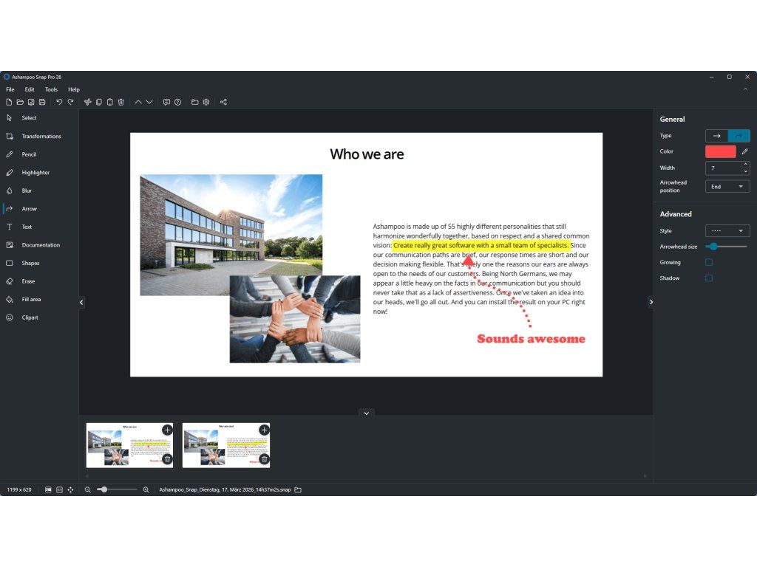Click the Undo icon in toolbar
This screenshot has width=757, height=567.
pyautogui.click(x=59, y=102)
